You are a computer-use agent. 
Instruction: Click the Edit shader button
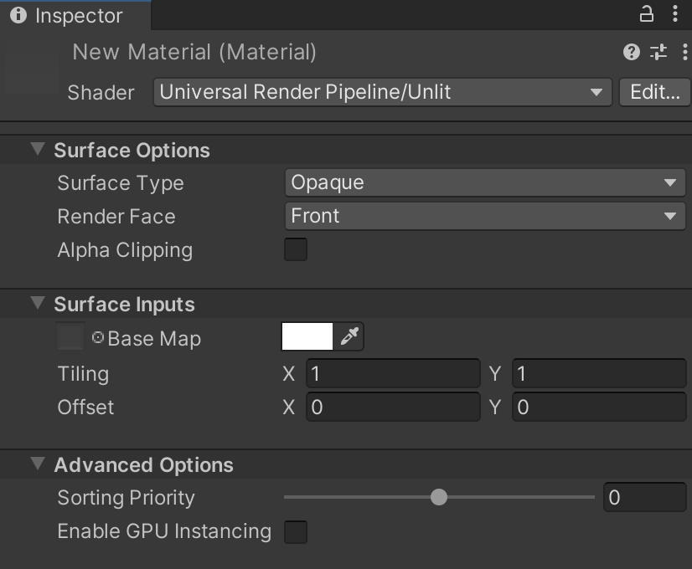[x=655, y=92]
